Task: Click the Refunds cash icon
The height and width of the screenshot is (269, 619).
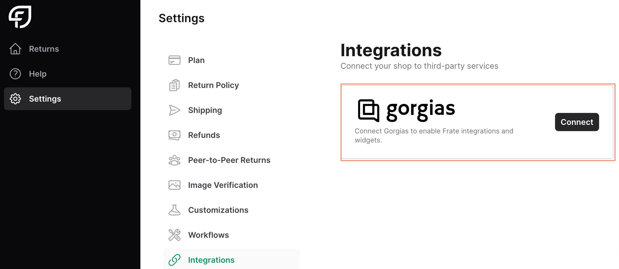Action: coord(174,135)
